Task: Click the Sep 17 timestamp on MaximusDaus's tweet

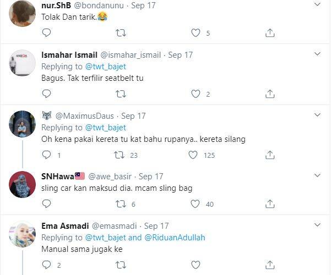Action: point(133,116)
